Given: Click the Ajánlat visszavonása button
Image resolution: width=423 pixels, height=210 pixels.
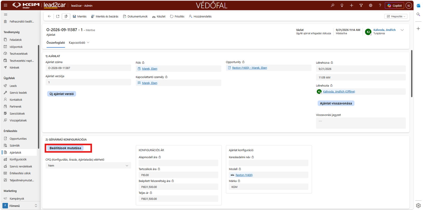Looking at the screenshot, I should click(x=336, y=103).
